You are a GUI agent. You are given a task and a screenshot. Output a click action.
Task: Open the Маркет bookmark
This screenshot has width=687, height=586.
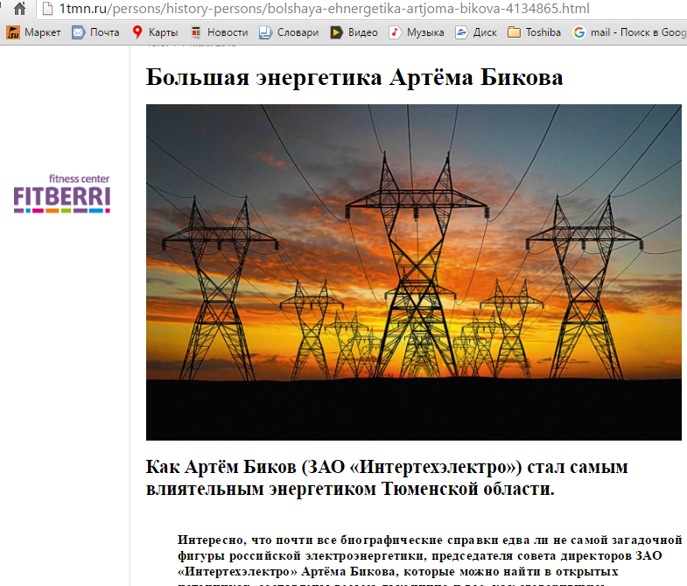34,32
